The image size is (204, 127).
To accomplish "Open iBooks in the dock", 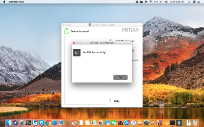I will (x=140, y=123).
